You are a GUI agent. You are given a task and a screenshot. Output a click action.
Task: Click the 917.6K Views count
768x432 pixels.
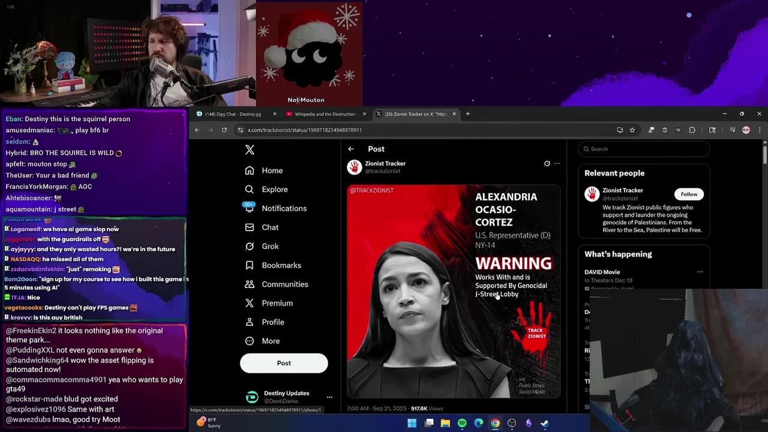[x=427, y=409]
